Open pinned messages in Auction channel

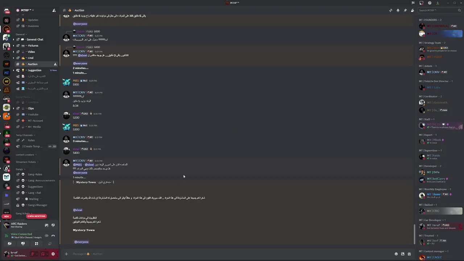coord(405,11)
